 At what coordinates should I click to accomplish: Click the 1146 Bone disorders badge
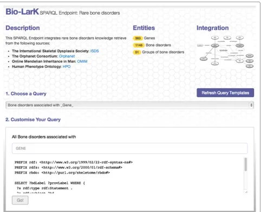click(x=139, y=45)
